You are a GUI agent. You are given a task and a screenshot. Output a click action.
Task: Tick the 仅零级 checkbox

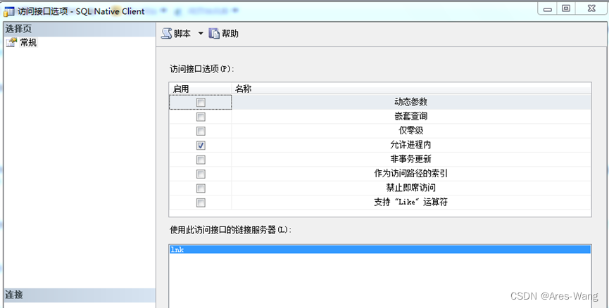click(201, 131)
